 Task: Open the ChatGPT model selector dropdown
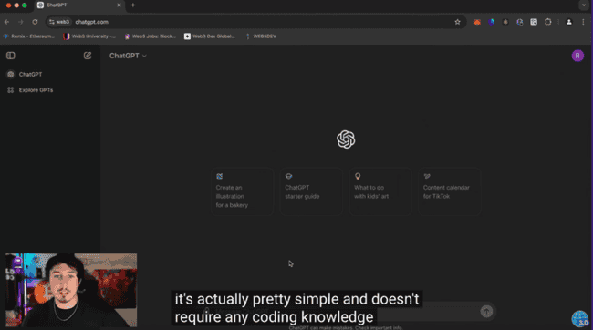128,56
